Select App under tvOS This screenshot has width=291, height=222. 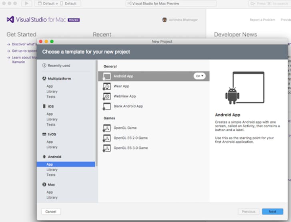click(50, 142)
